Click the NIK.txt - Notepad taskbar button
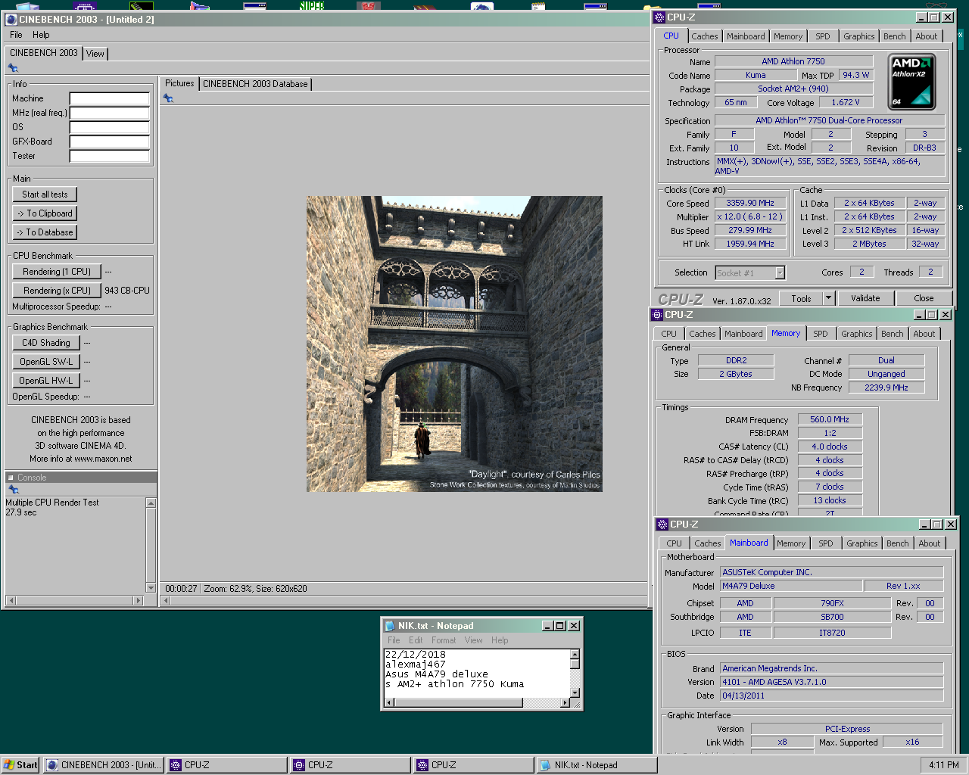This screenshot has width=969, height=775. pyautogui.click(x=597, y=765)
